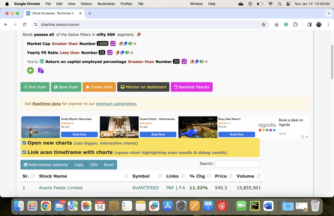The width and height of the screenshot is (334, 216).
Task: Copy the results table
Action: click(79, 165)
